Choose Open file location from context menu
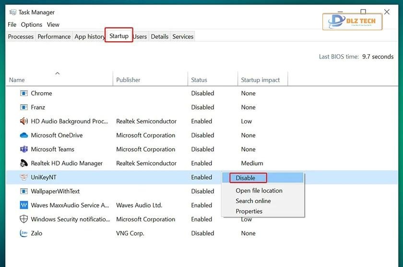 [x=259, y=191]
